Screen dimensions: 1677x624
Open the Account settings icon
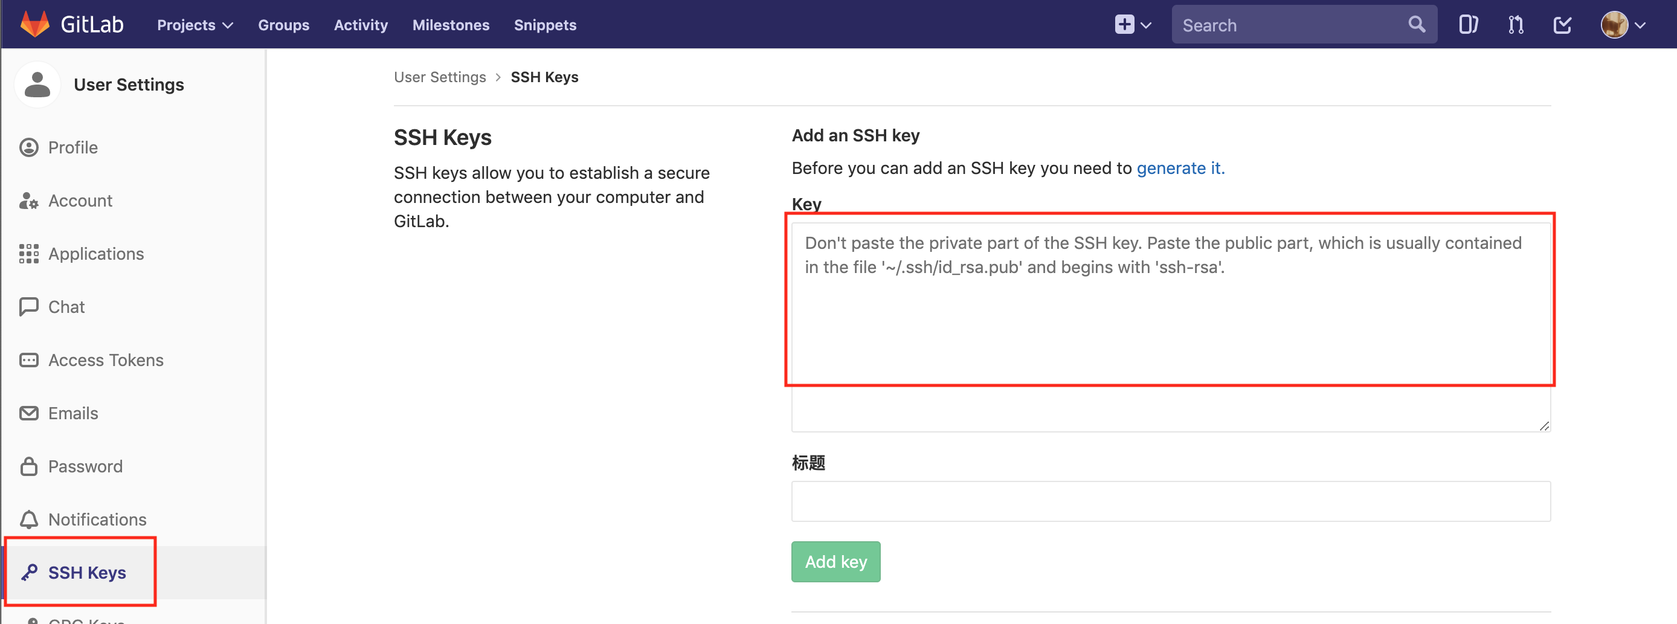(x=28, y=201)
